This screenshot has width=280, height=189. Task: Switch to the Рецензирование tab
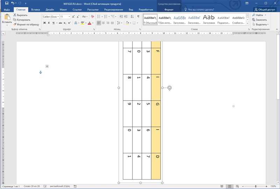pyautogui.click(x=113, y=10)
